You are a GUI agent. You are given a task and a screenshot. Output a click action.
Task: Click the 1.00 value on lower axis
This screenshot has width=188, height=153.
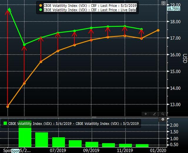(174, 139)
